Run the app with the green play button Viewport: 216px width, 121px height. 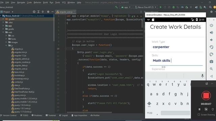(161, 7)
